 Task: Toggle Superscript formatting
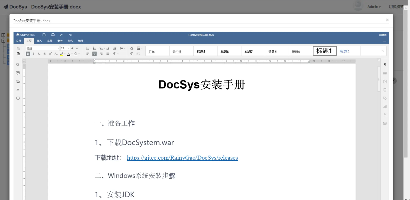click(50, 54)
